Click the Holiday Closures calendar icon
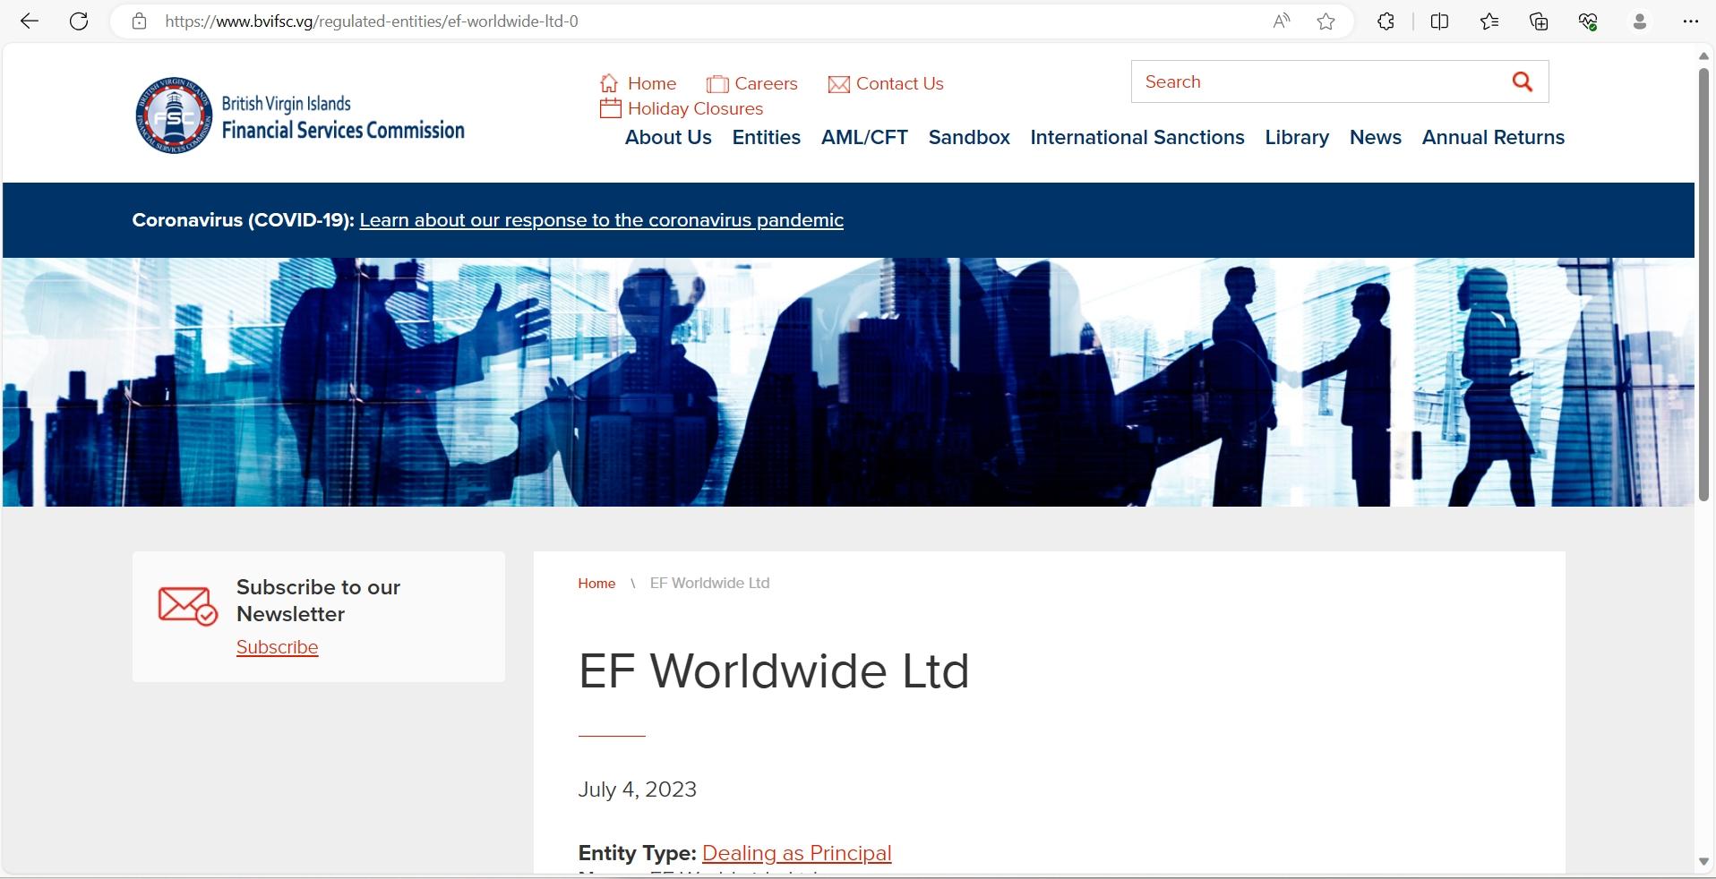 [x=610, y=108]
